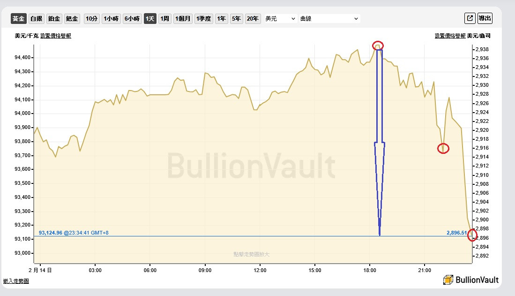
Task: Click the 點擊走勢圖放大 text in chart
Action: [x=252, y=254]
